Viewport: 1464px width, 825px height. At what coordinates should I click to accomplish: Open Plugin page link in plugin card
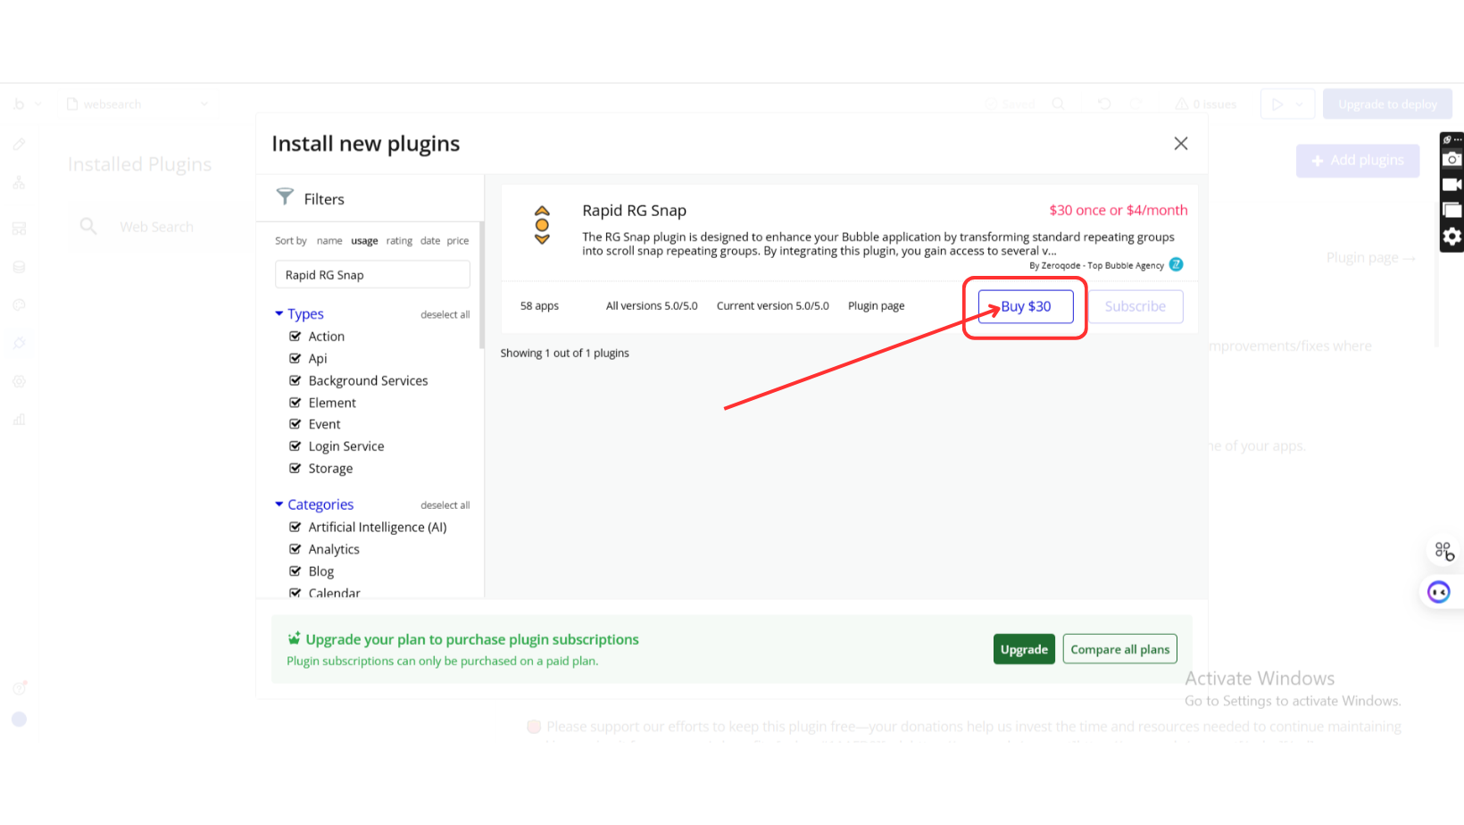pos(876,305)
